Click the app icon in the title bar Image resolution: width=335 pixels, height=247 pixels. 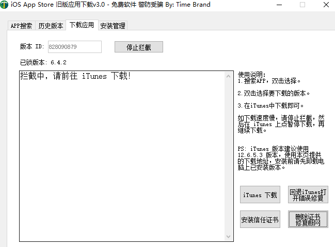pos(4,5)
